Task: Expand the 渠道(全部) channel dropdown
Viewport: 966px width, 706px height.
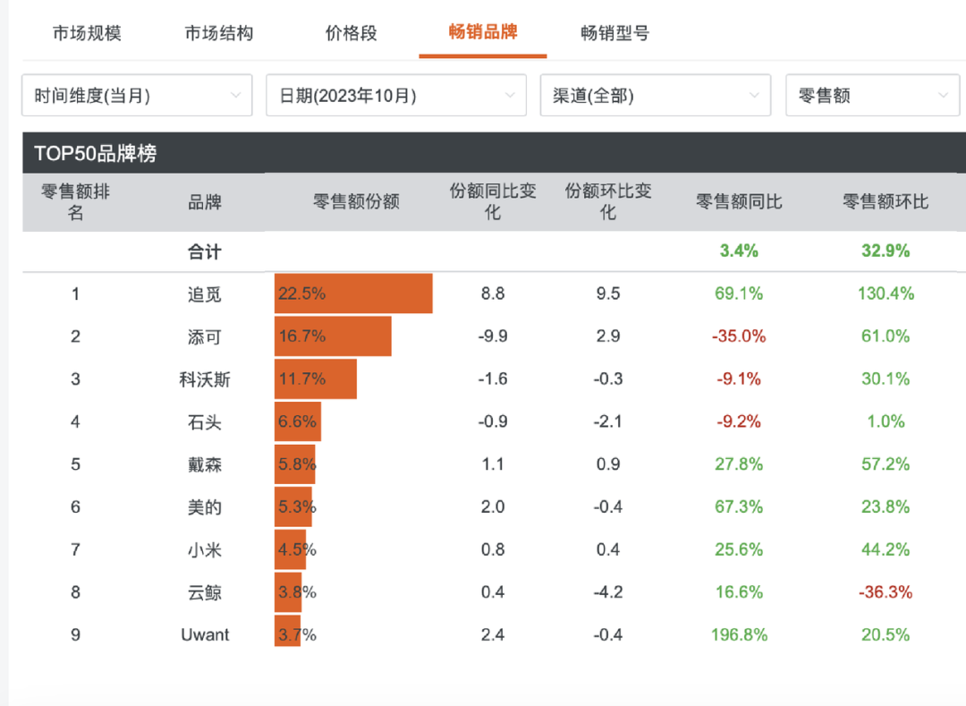Action: [656, 95]
